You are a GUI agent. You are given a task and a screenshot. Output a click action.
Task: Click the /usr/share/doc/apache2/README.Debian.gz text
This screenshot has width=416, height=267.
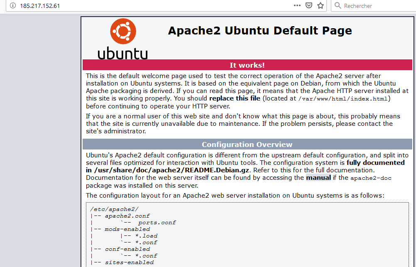[x=171, y=170]
